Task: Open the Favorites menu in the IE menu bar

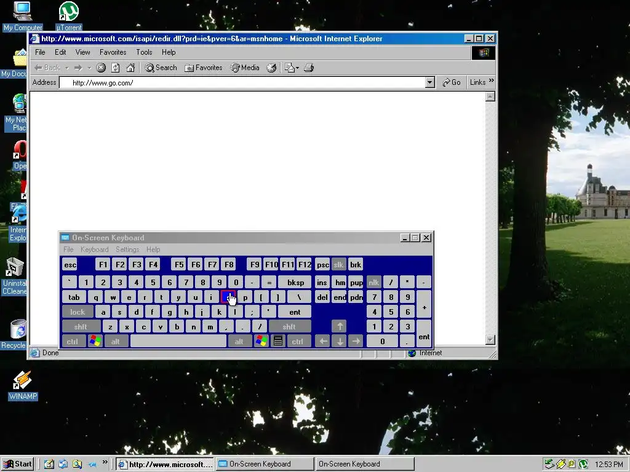Action: click(113, 52)
